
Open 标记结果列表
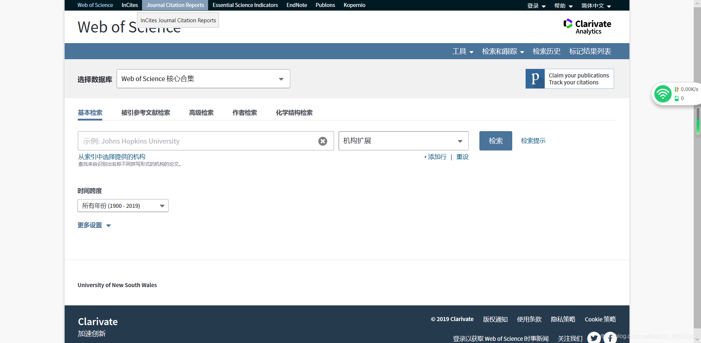pos(590,52)
